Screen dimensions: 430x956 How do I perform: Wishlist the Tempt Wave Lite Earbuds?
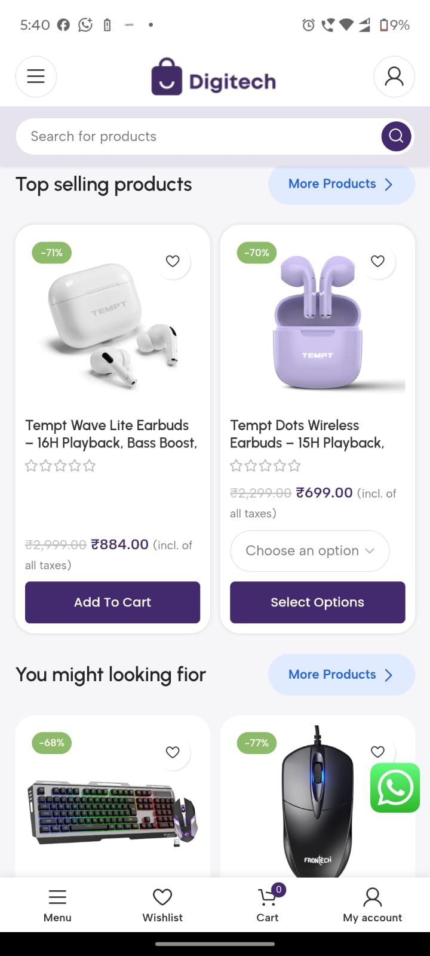pyautogui.click(x=173, y=261)
